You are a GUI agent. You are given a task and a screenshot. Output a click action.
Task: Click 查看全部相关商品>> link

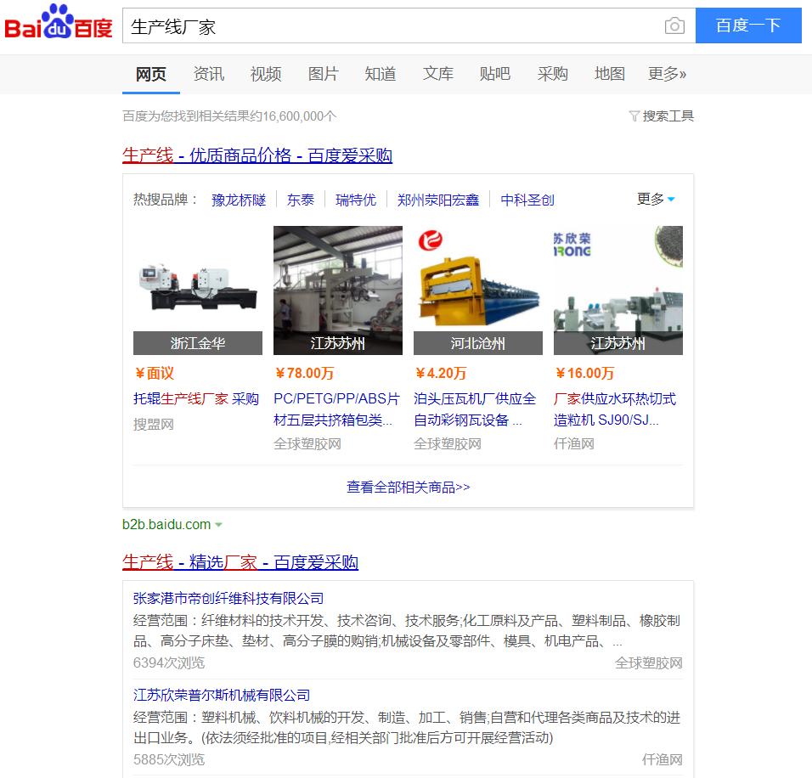[x=408, y=488]
